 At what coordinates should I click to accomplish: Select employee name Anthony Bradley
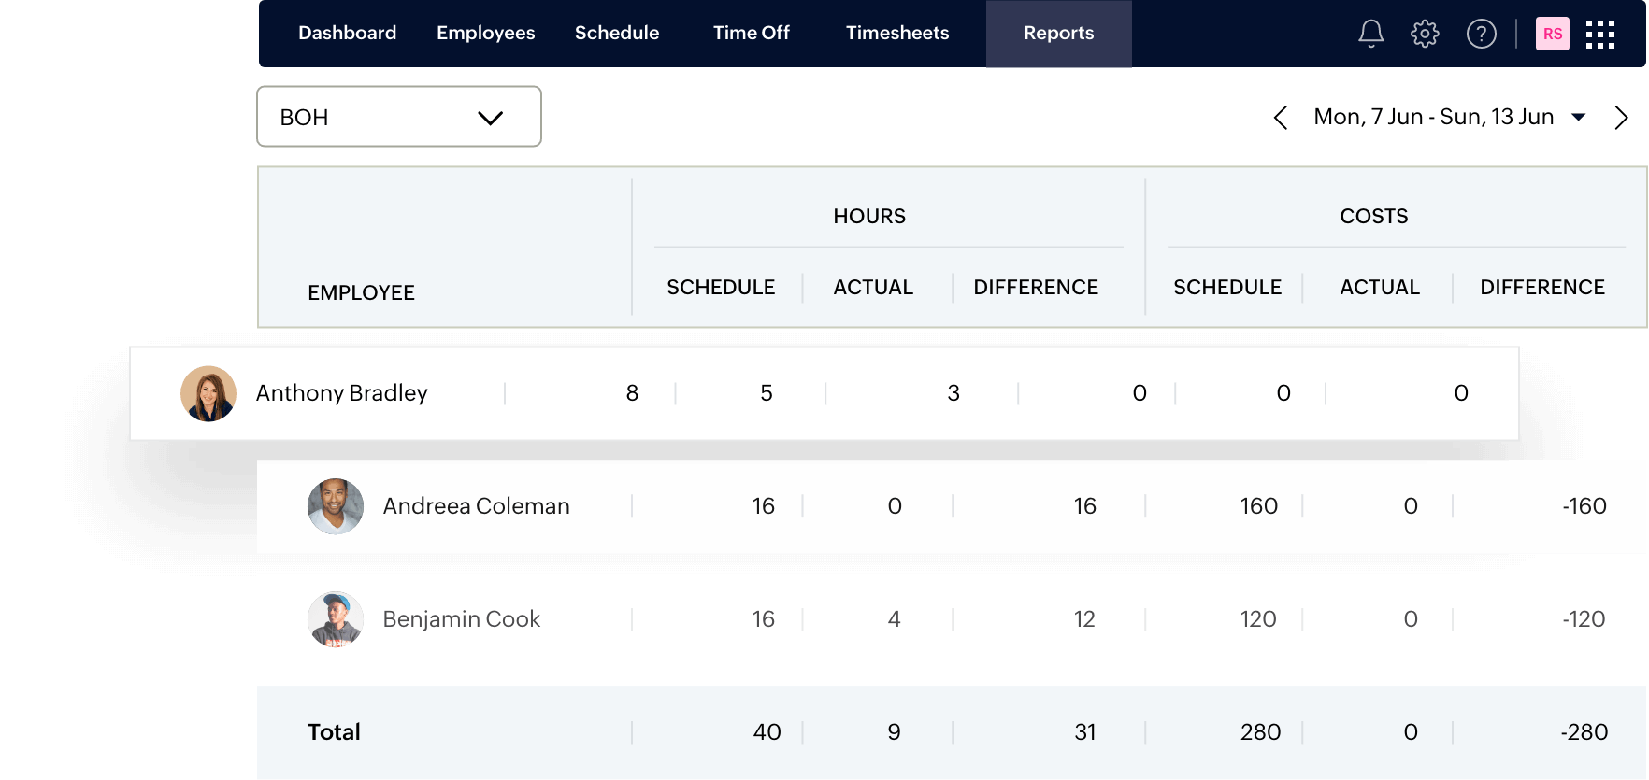[x=342, y=393]
